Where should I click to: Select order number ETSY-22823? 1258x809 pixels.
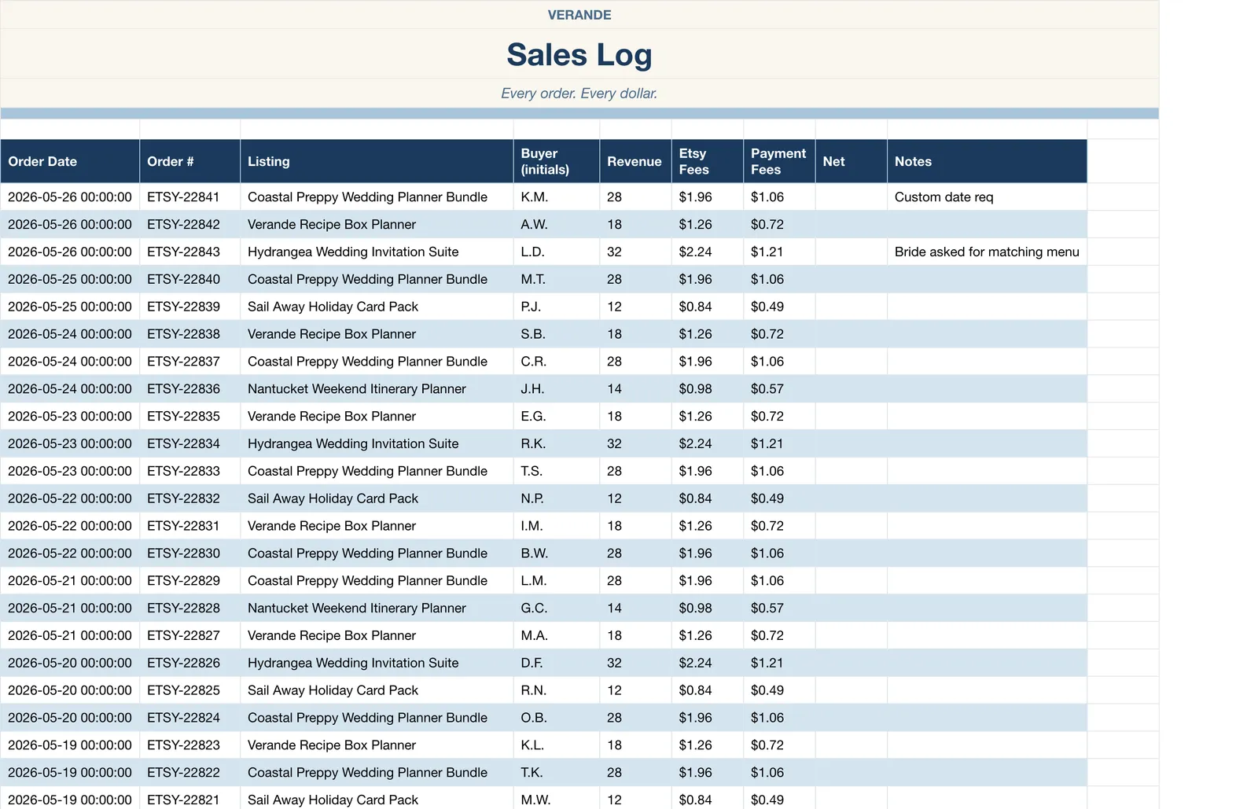190,745
